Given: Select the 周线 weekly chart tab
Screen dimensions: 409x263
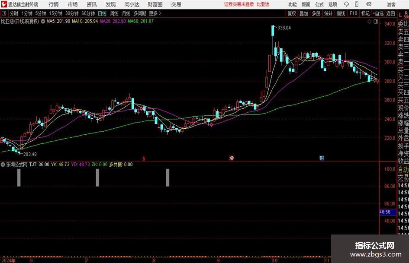Looking at the screenshot, I should [114, 13].
